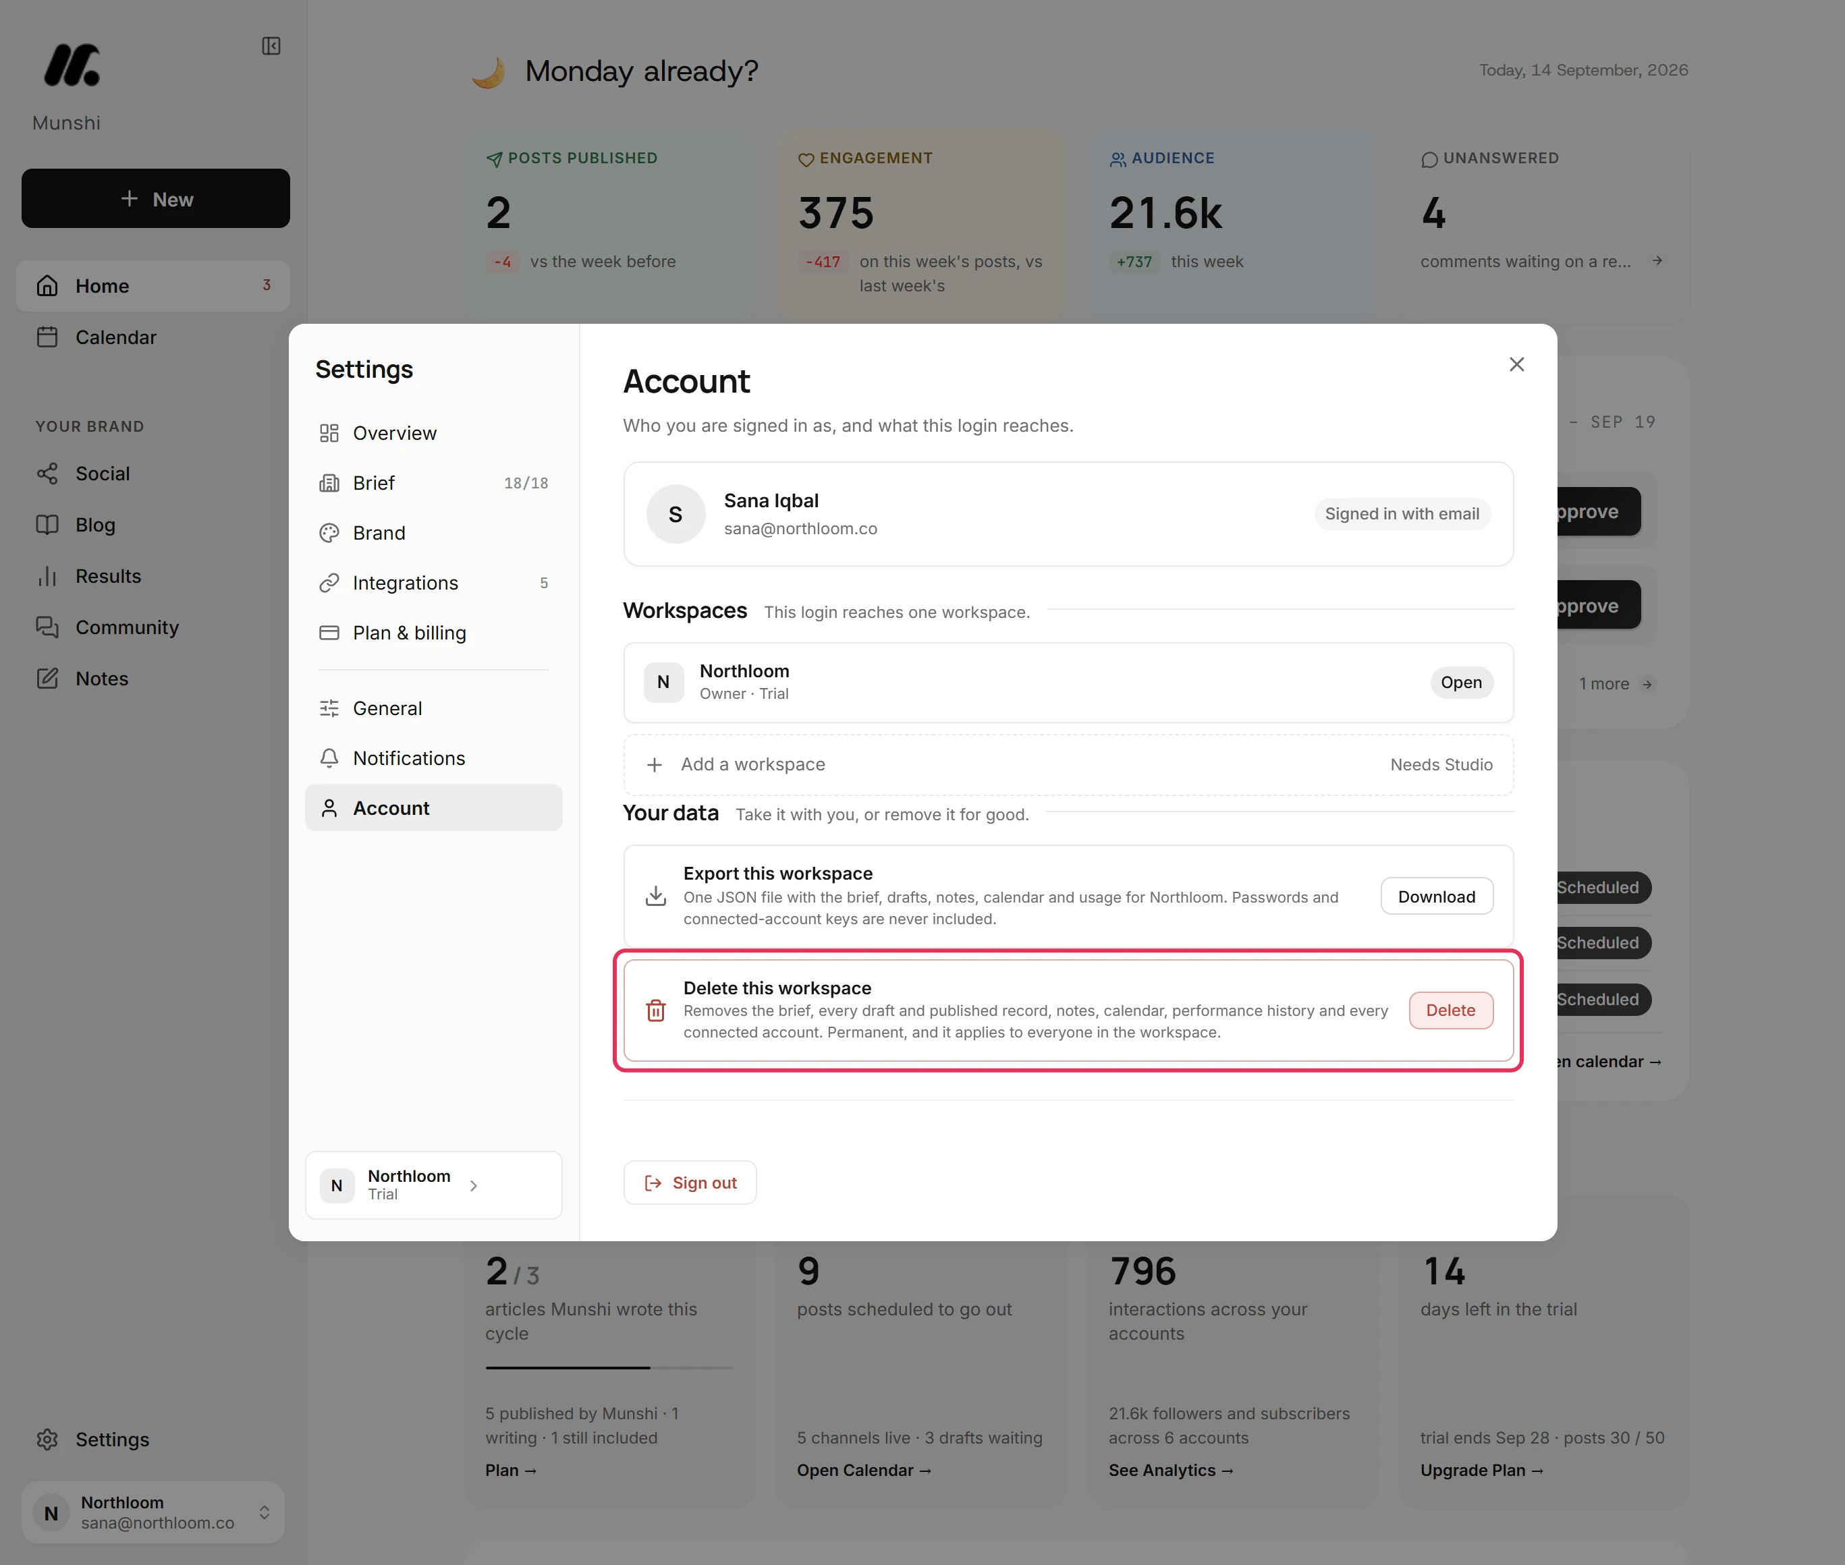Click the Posts Published card

coord(609,226)
